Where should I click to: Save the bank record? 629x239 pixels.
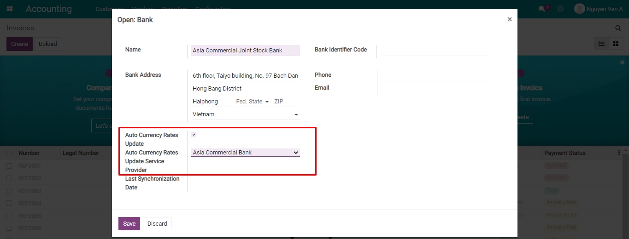pyautogui.click(x=129, y=224)
